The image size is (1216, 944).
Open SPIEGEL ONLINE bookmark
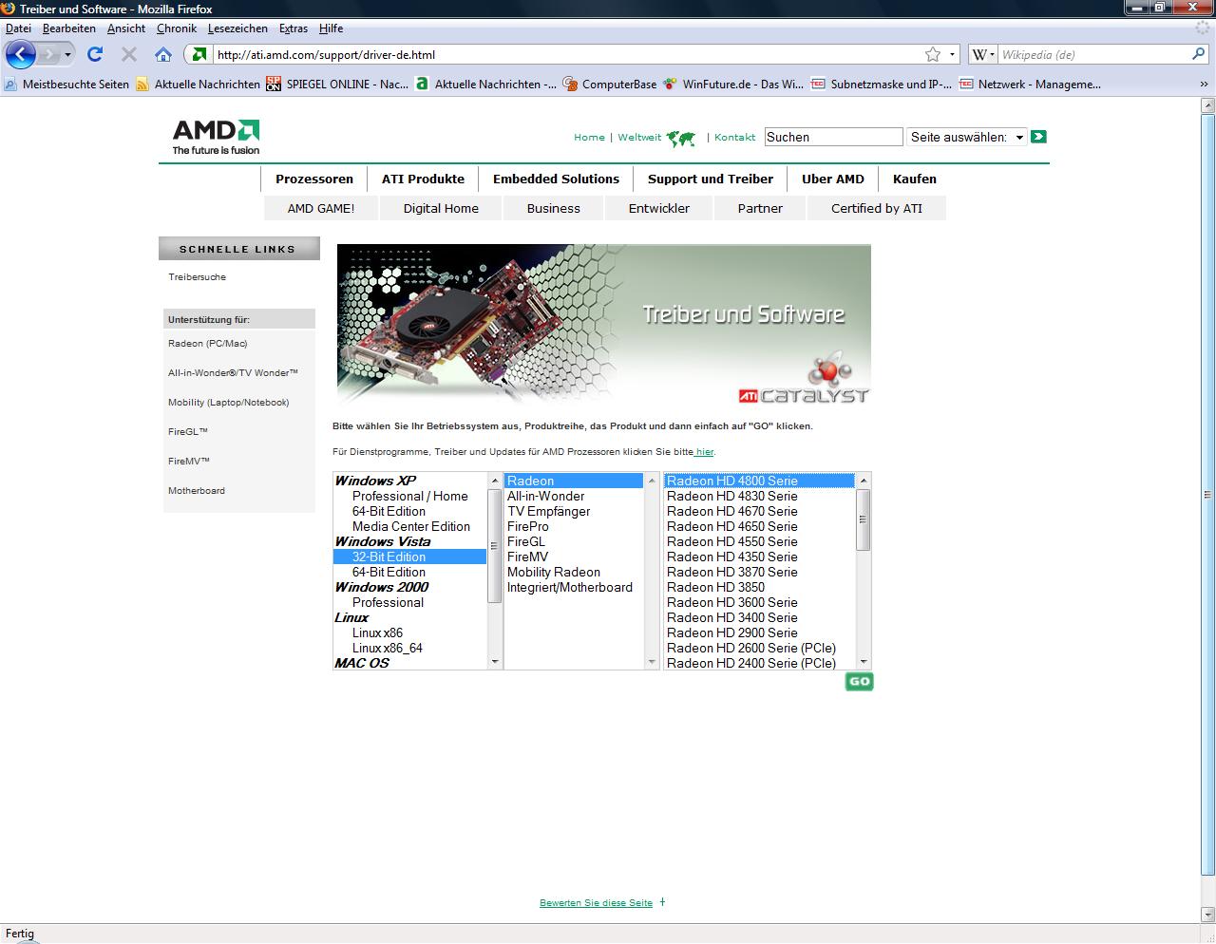[337, 85]
